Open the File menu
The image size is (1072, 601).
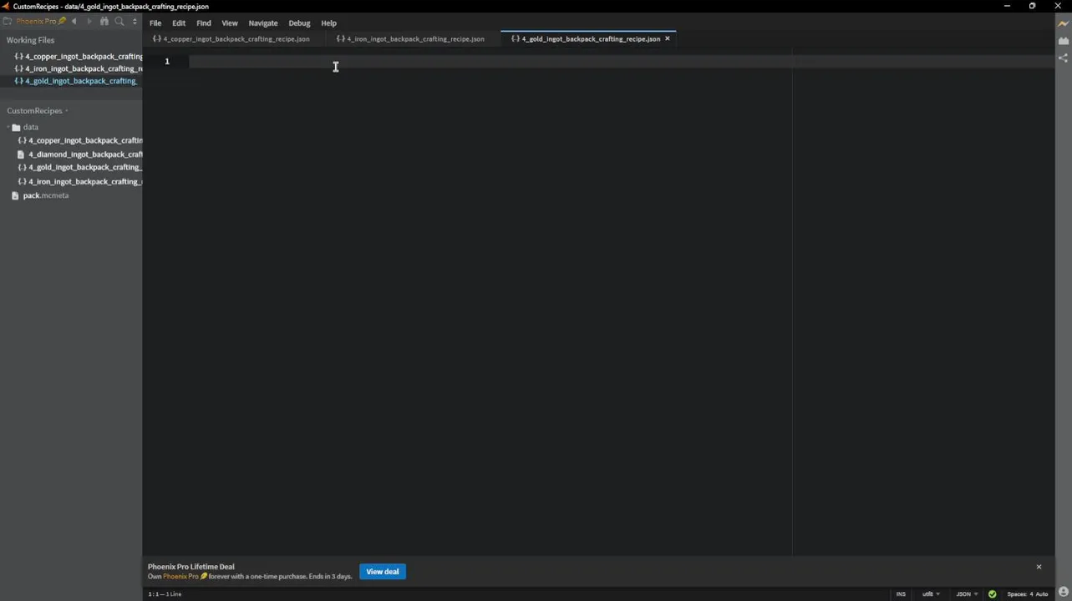tap(155, 23)
